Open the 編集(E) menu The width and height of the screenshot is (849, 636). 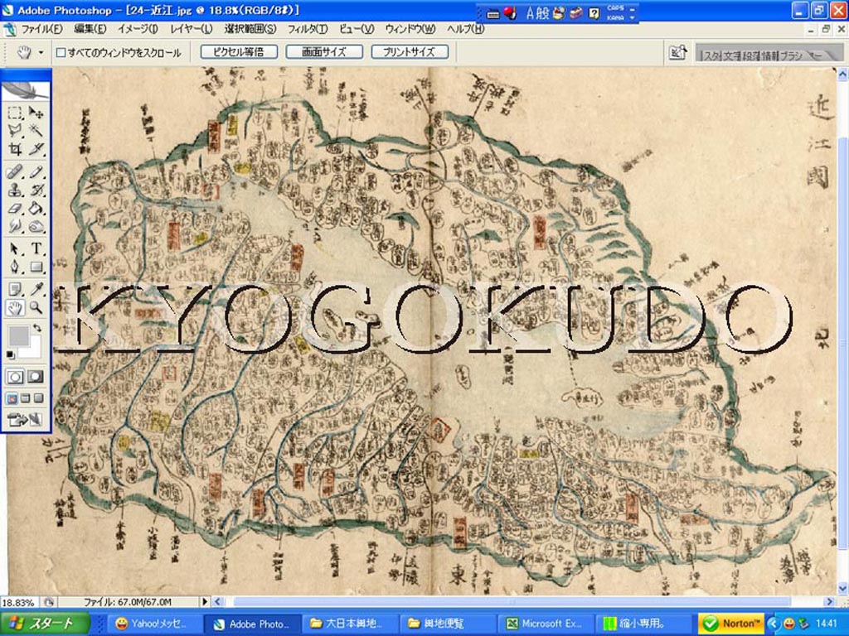pyautogui.click(x=90, y=29)
